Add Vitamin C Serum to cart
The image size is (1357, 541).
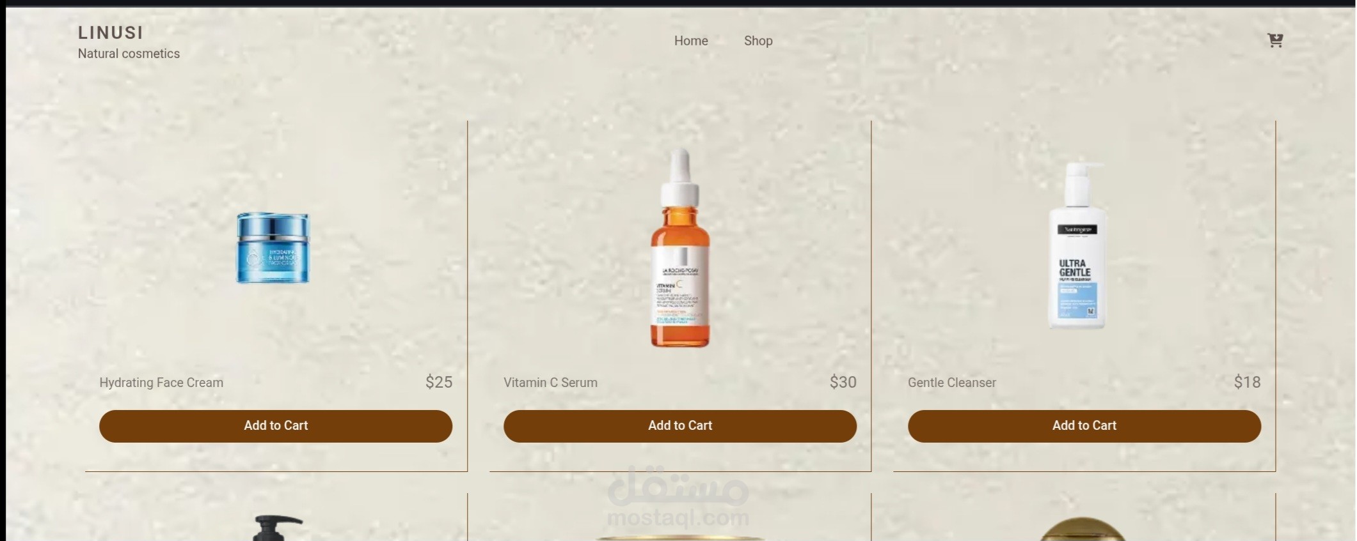point(680,426)
